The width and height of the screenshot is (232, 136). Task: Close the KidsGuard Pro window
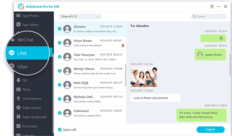click(226, 6)
